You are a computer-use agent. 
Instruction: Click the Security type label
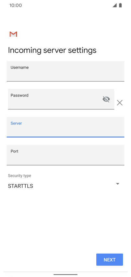click(19, 176)
